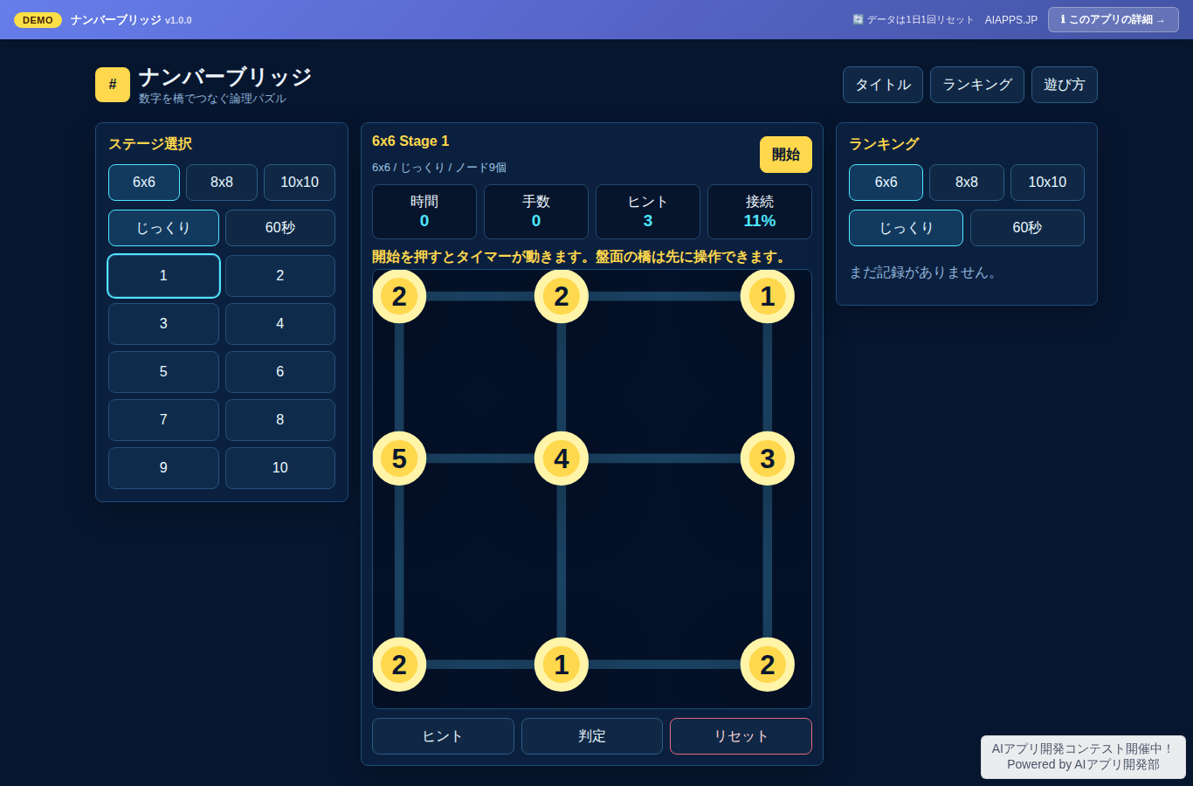Click bottom-middle node numbered 1
This screenshot has width=1193, height=786.
coord(562,665)
